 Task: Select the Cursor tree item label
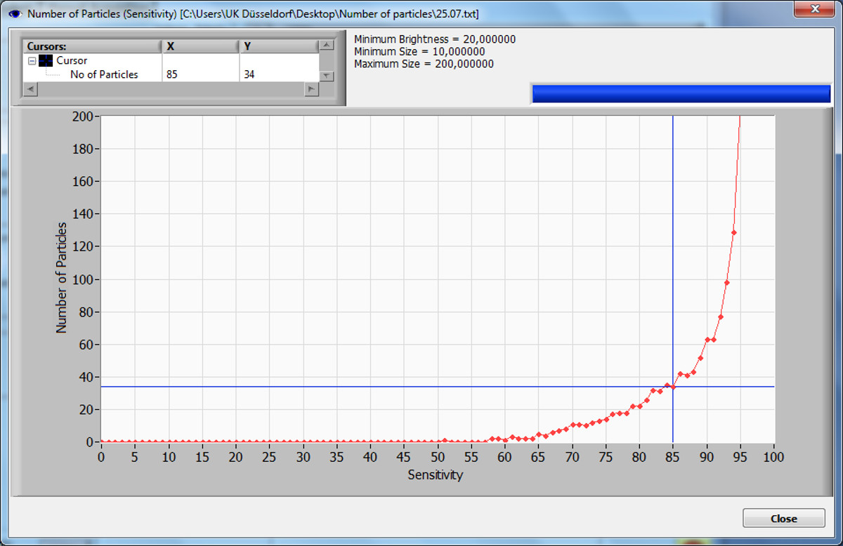(x=72, y=61)
